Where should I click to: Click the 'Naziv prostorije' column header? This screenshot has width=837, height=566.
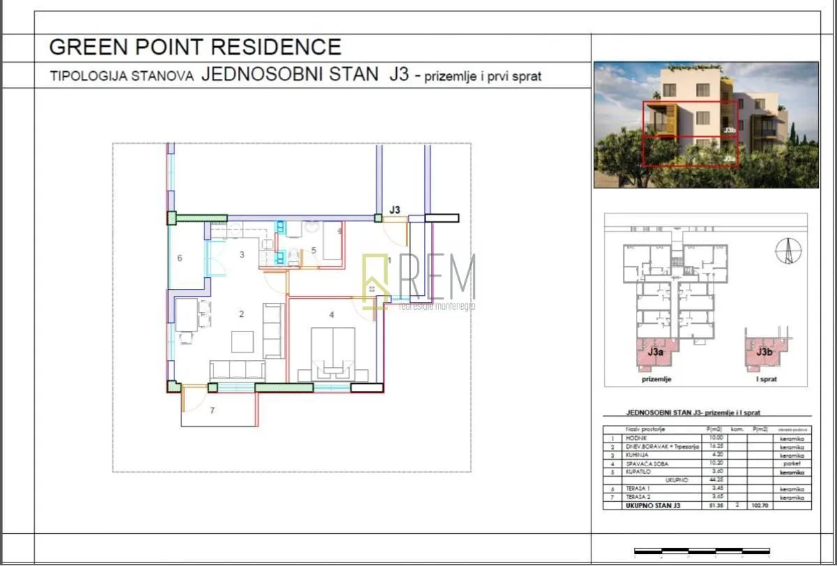[645, 429]
